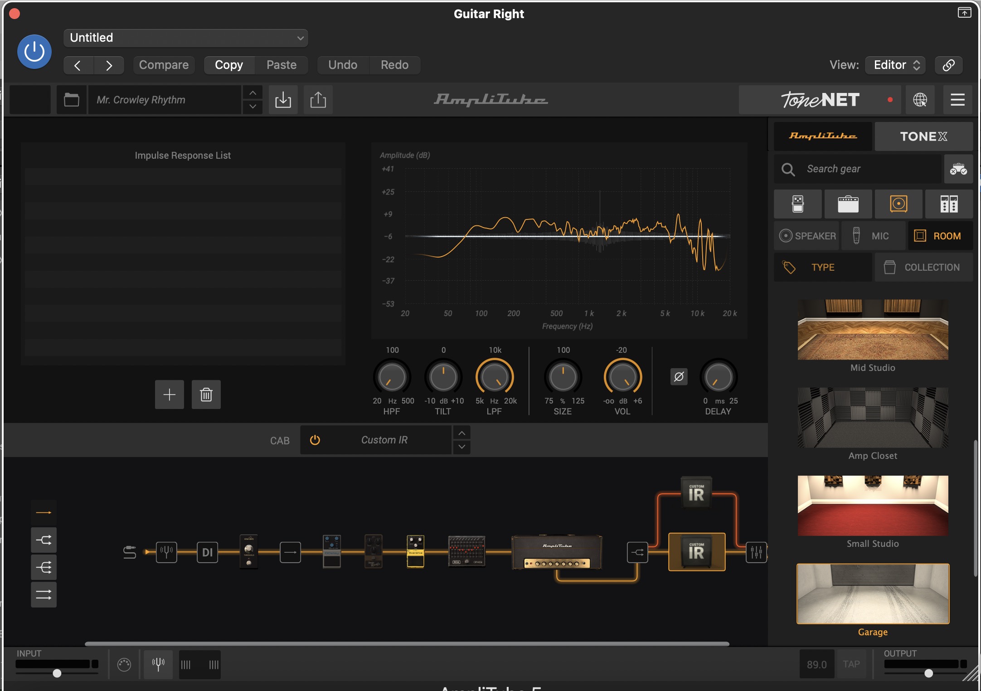Screen dimensions: 981x691
Task: Sort gear by COLLECTION
Action: point(924,268)
